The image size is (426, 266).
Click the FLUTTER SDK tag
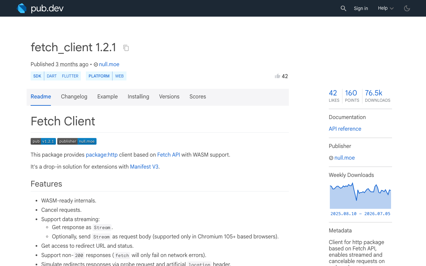pyautogui.click(x=70, y=76)
